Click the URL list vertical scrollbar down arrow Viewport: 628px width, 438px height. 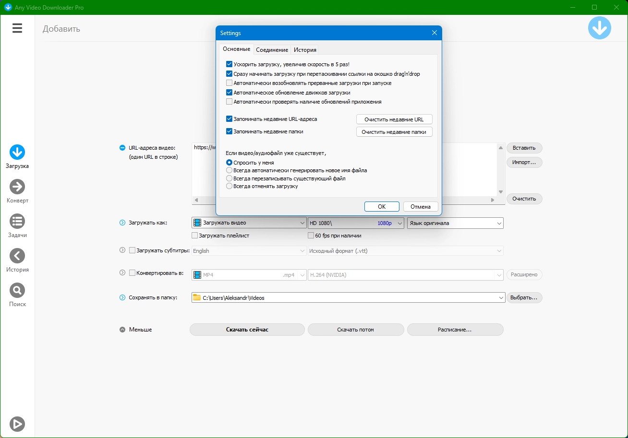pyautogui.click(x=501, y=191)
